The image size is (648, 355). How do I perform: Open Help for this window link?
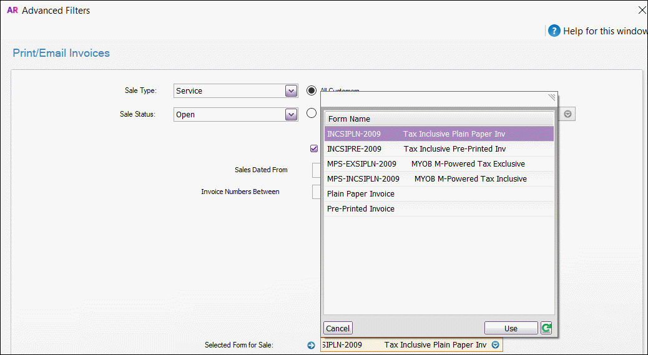[x=606, y=31]
